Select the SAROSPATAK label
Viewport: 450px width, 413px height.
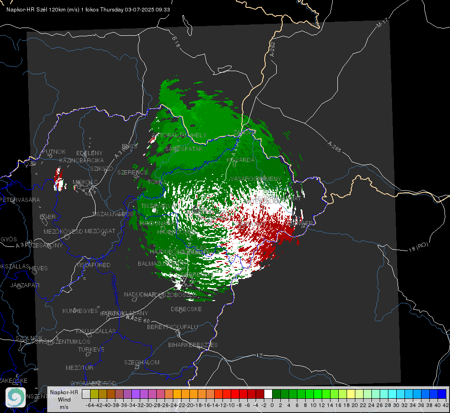point(184,149)
